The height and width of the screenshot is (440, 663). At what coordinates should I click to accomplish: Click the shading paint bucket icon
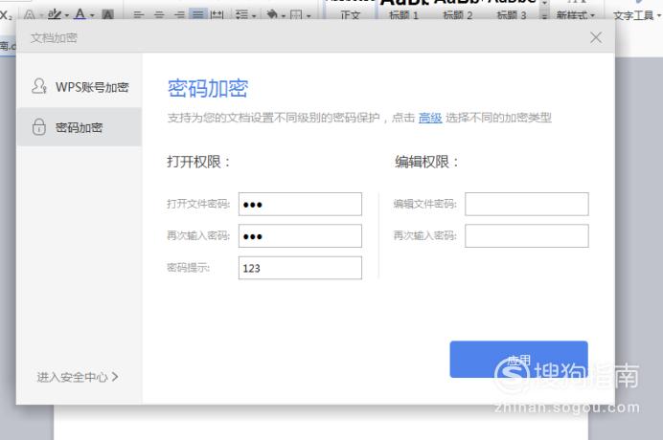tap(272, 15)
